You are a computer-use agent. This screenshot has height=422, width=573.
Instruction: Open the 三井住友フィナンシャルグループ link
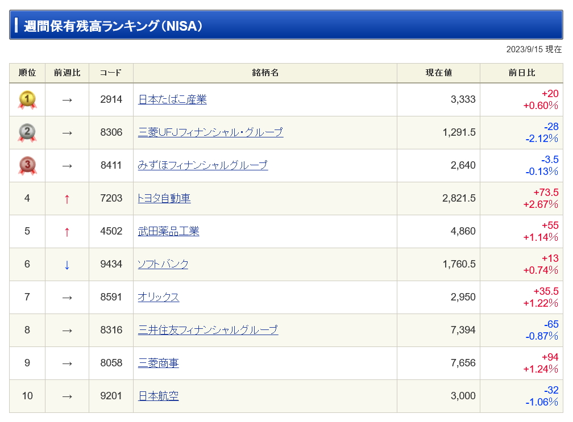(207, 330)
